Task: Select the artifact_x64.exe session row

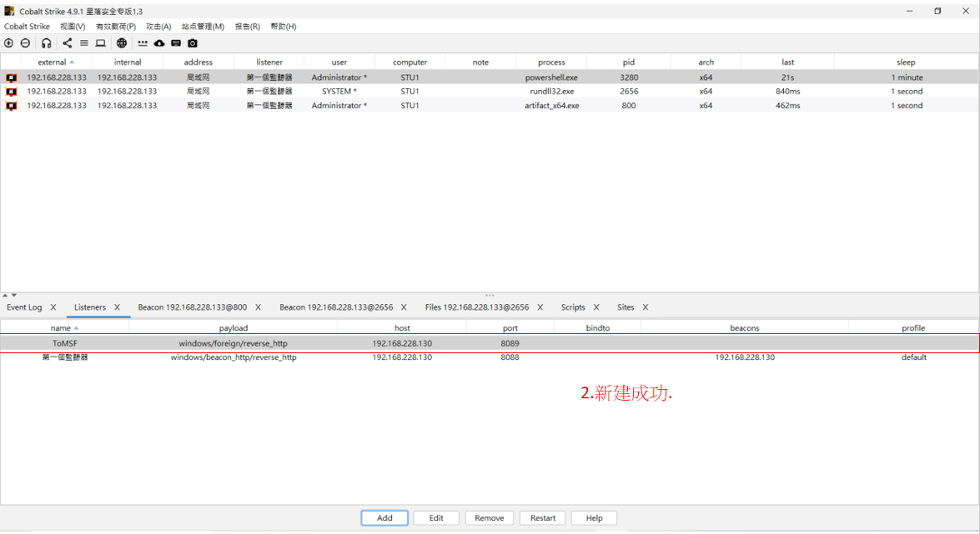Action: point(490,106)
